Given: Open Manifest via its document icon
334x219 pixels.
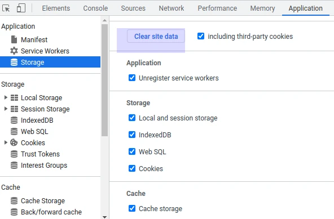Looking at the screenshot, I should point(14,39).
